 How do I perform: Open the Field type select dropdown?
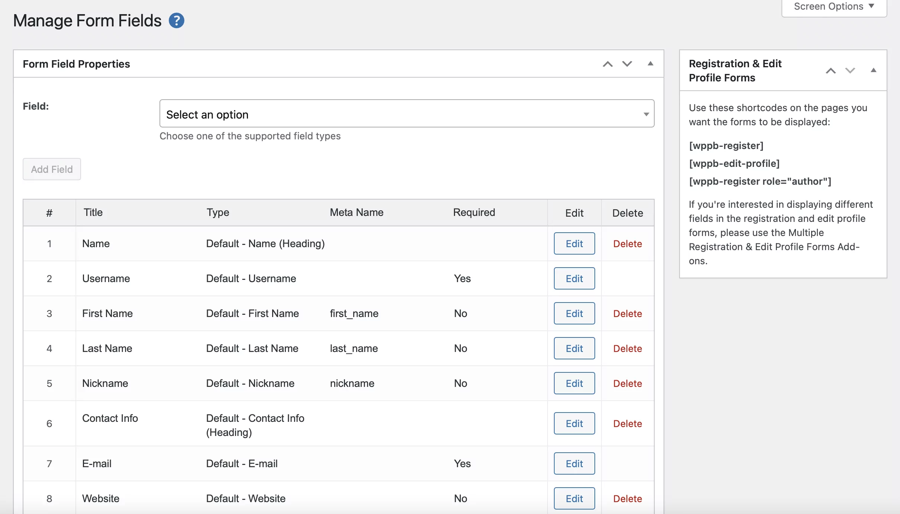pos(407,114)
